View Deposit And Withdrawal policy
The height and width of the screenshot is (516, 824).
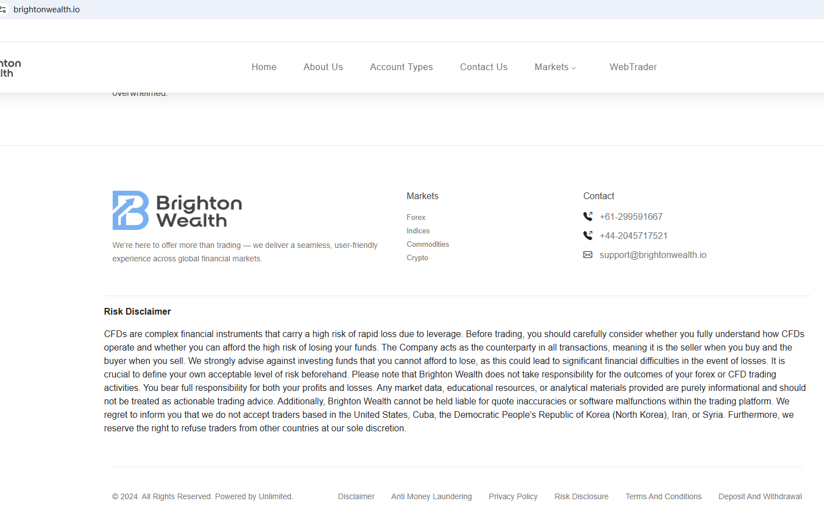pos(760,496)
